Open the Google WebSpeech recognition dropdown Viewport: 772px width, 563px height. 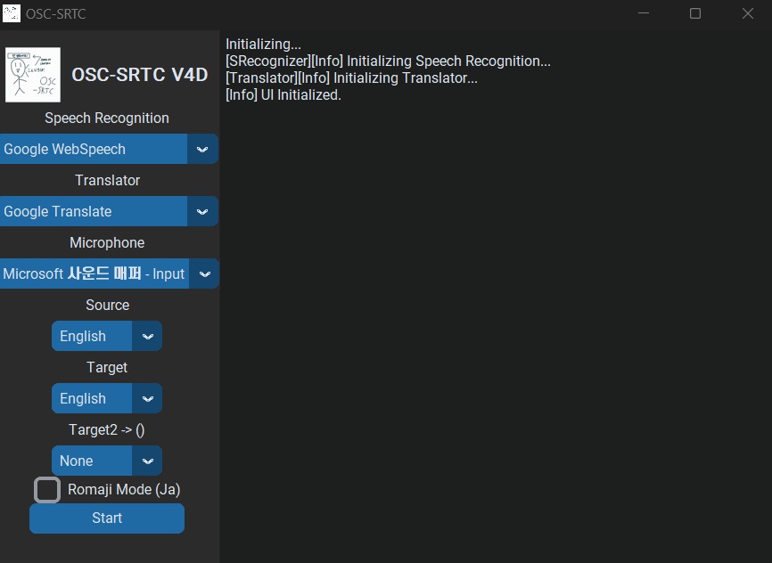94,149
